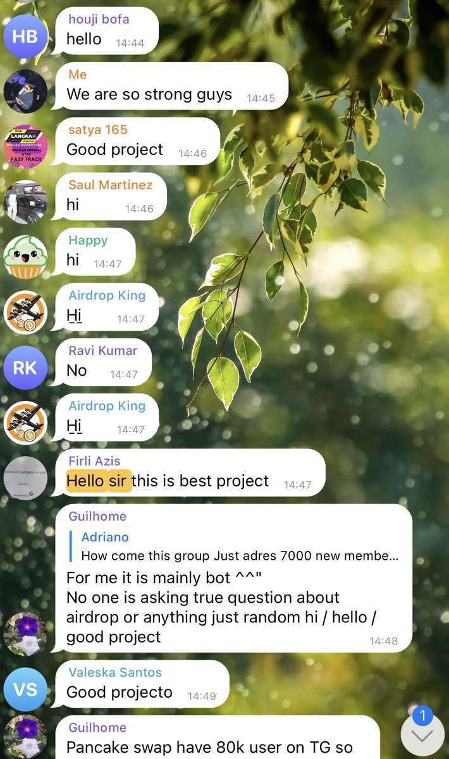Open Ravi Kumar's RK avatar
The image size is (449, 759).
pyautogui.click(x=25, y=367)
